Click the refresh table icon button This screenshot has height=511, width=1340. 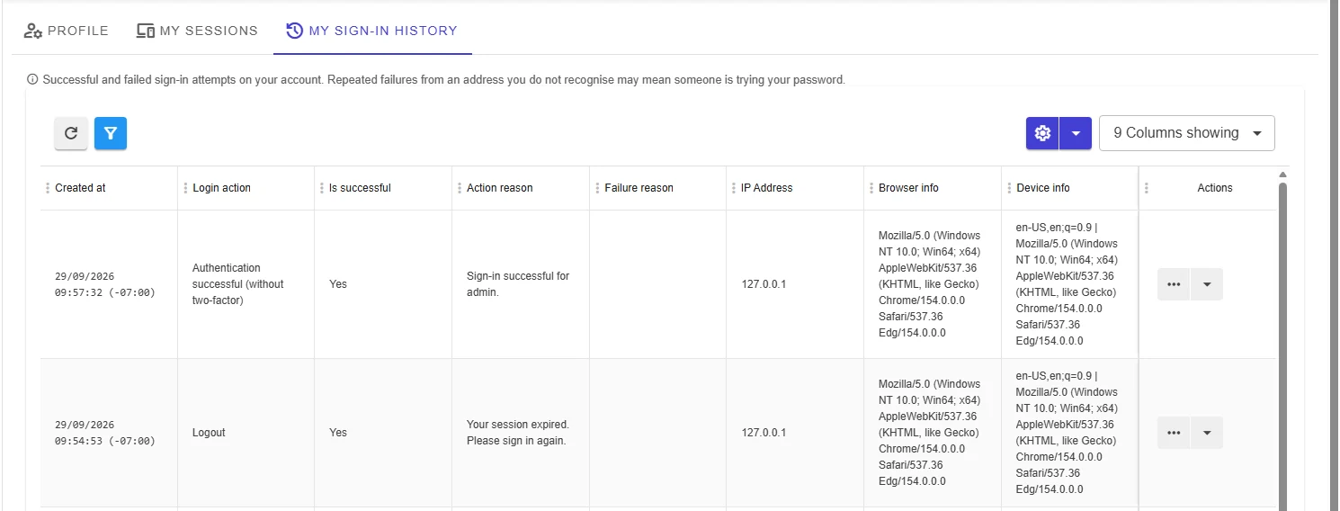[71, 133]
